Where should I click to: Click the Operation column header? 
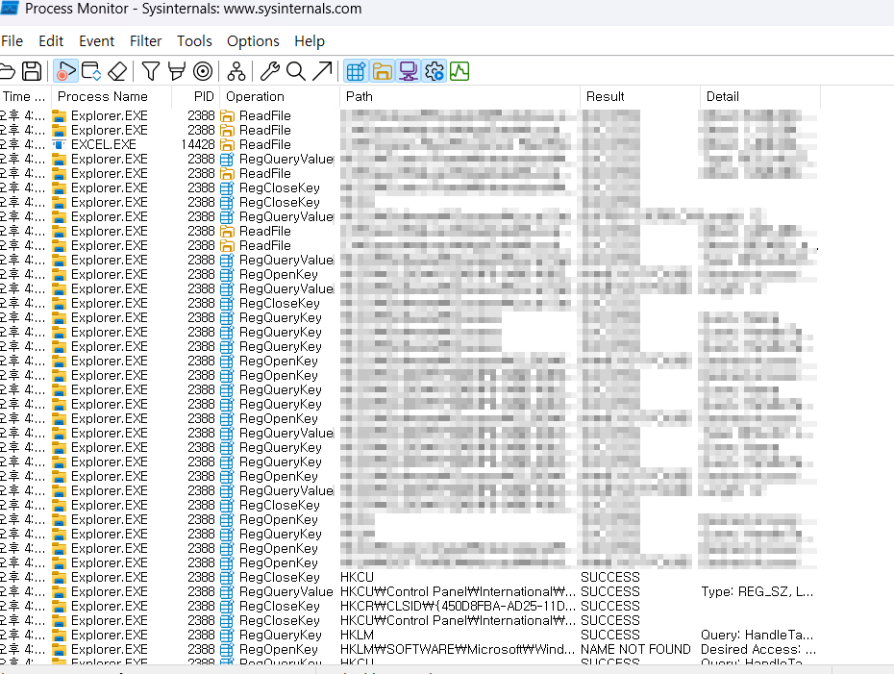pyautogui.click(x=280, y=96)
